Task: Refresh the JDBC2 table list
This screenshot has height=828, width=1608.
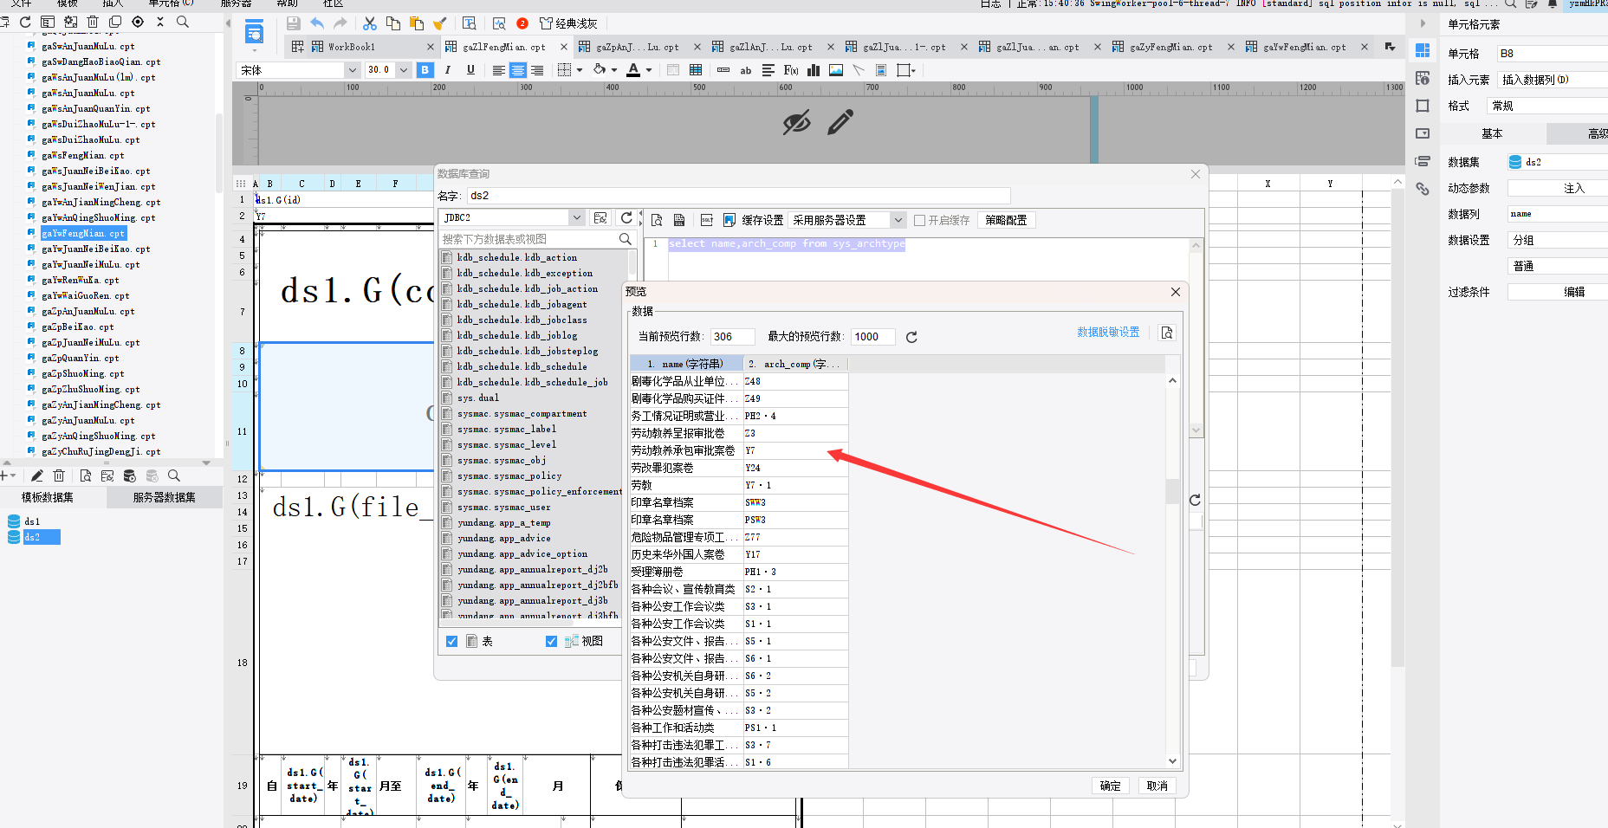Action: click(x=626, y=217)
